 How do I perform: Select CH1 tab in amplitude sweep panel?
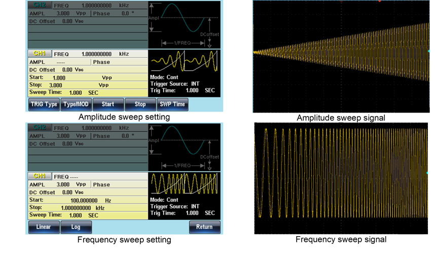coord(40,54)
